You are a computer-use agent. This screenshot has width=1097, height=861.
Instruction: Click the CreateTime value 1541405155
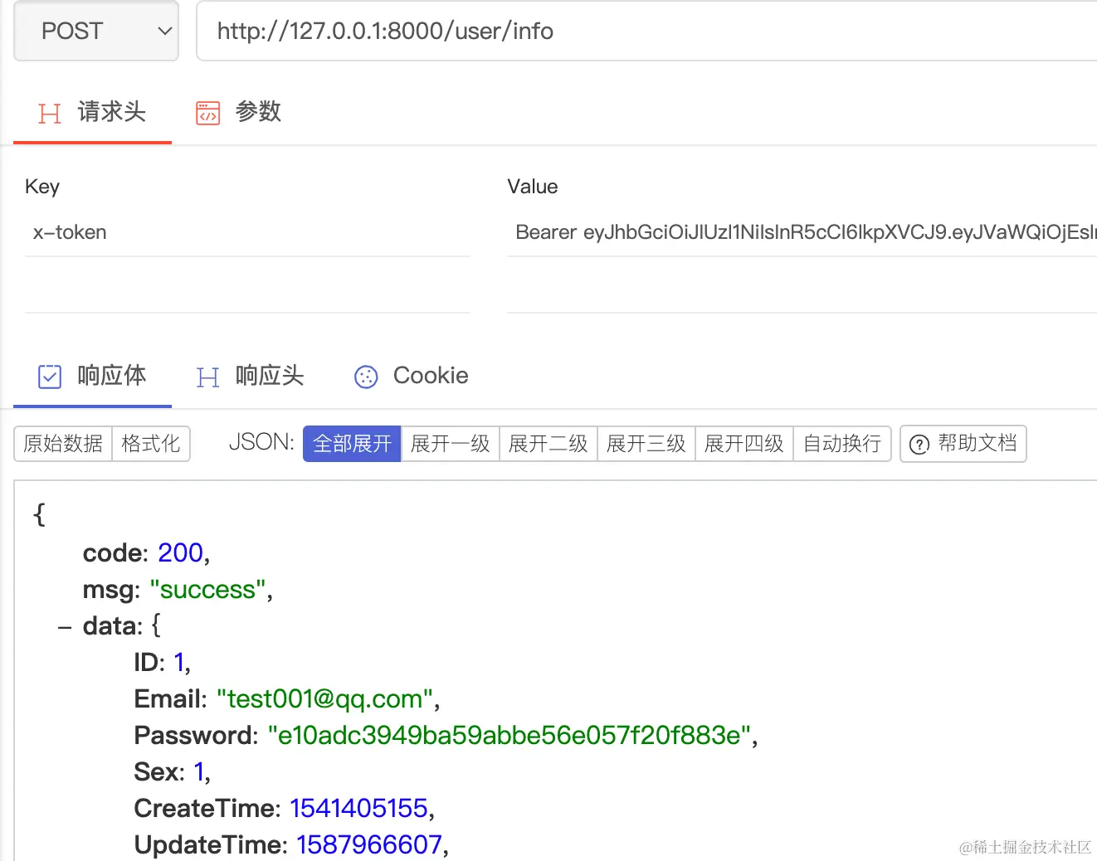click(x=358, y=809)
